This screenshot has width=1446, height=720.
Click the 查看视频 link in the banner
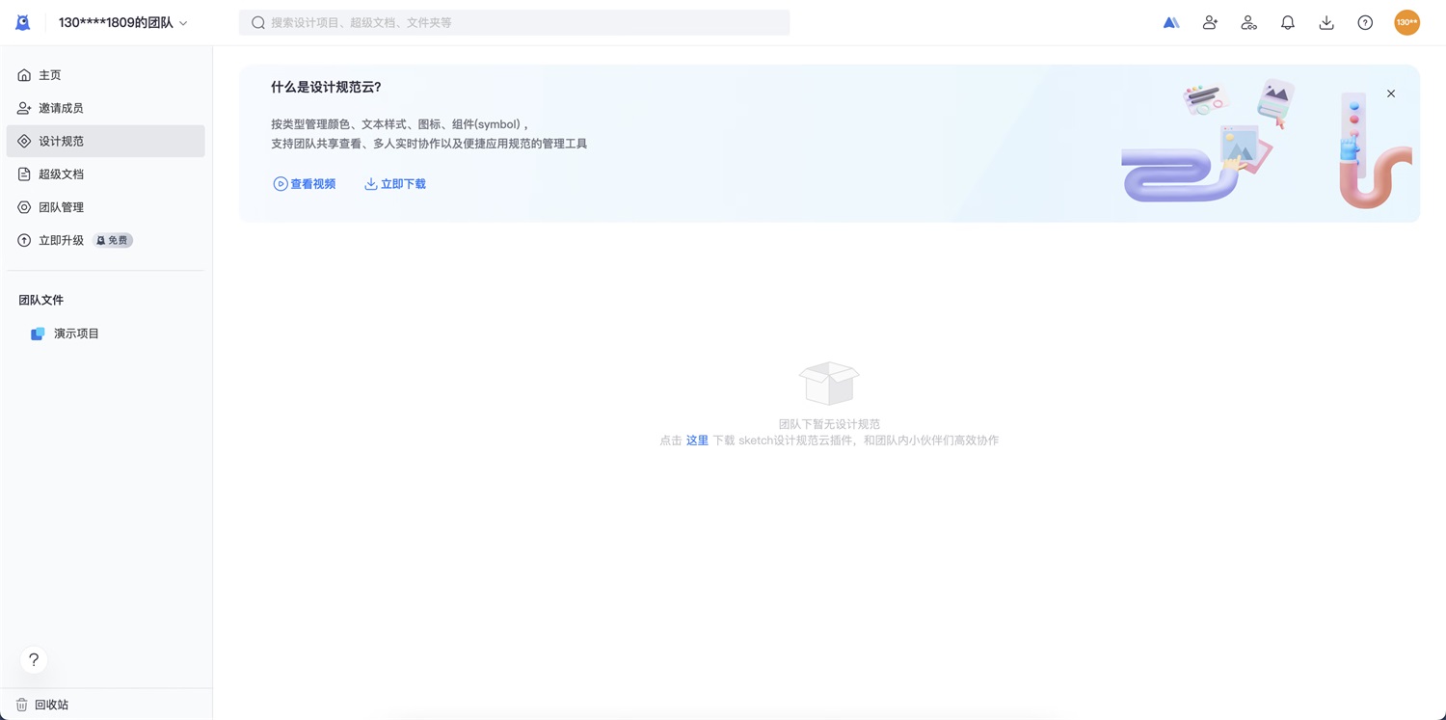click(x=305, y=184)
